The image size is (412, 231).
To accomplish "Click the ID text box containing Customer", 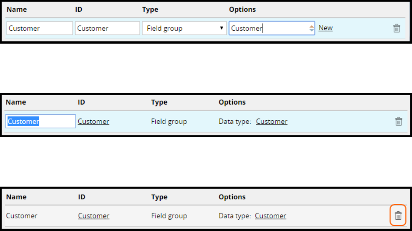I will pyautogui.click(x=108, y=28).
